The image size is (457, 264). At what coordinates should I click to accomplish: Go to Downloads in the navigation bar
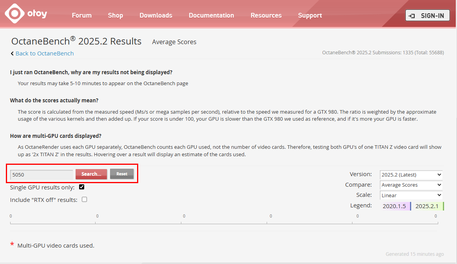pyautogui.click(x=156, y=15)
